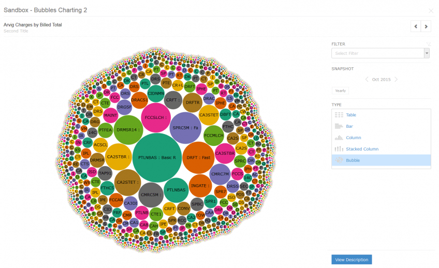The image size is (439, 268).
Task: Click the pink FCCSLCH bubble
Action: click(156, 117)
